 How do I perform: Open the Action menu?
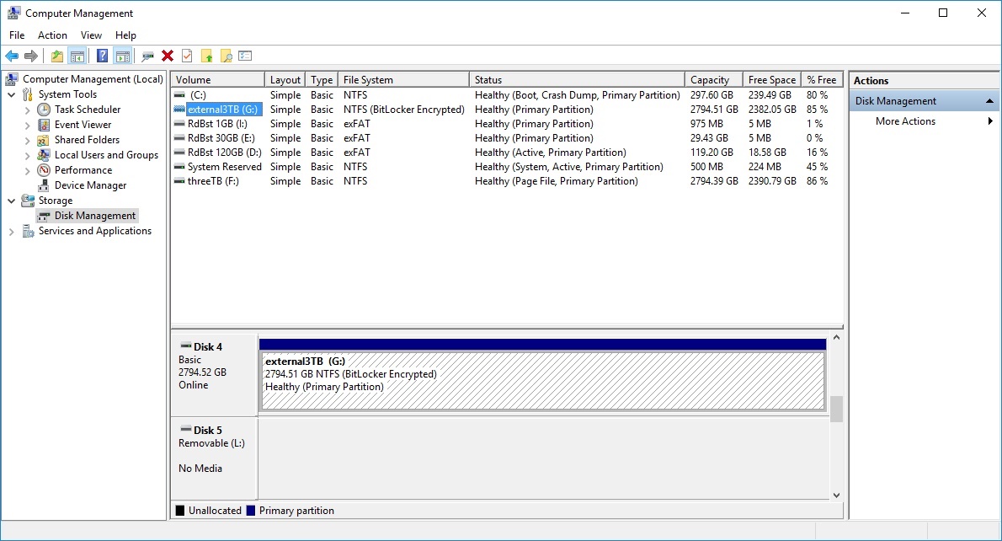pos(52,35)
